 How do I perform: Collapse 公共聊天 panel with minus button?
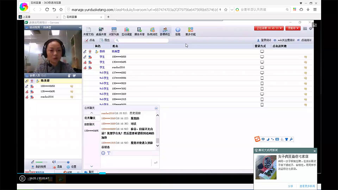(156, 108)
